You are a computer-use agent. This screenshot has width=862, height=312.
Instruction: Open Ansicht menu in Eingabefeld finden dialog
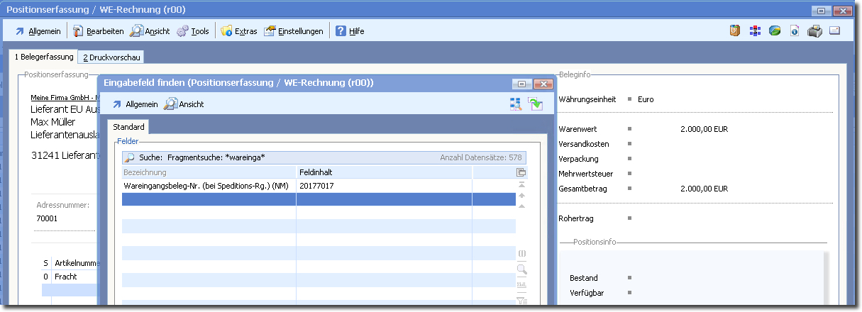(184, 104)
